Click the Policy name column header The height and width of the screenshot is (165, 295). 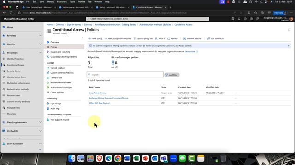[94, 87]
